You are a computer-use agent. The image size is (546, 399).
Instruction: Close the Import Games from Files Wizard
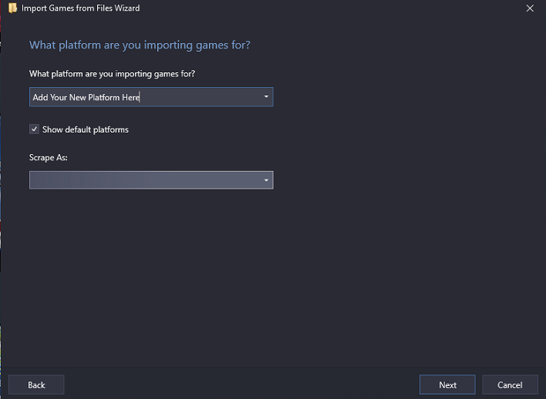[530, 8]
